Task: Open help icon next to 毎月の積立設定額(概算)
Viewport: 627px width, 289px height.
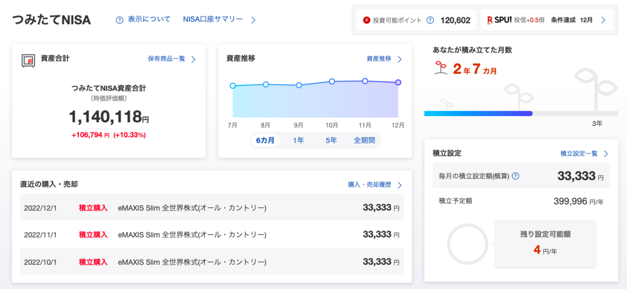Action: (x=516, y=176)
